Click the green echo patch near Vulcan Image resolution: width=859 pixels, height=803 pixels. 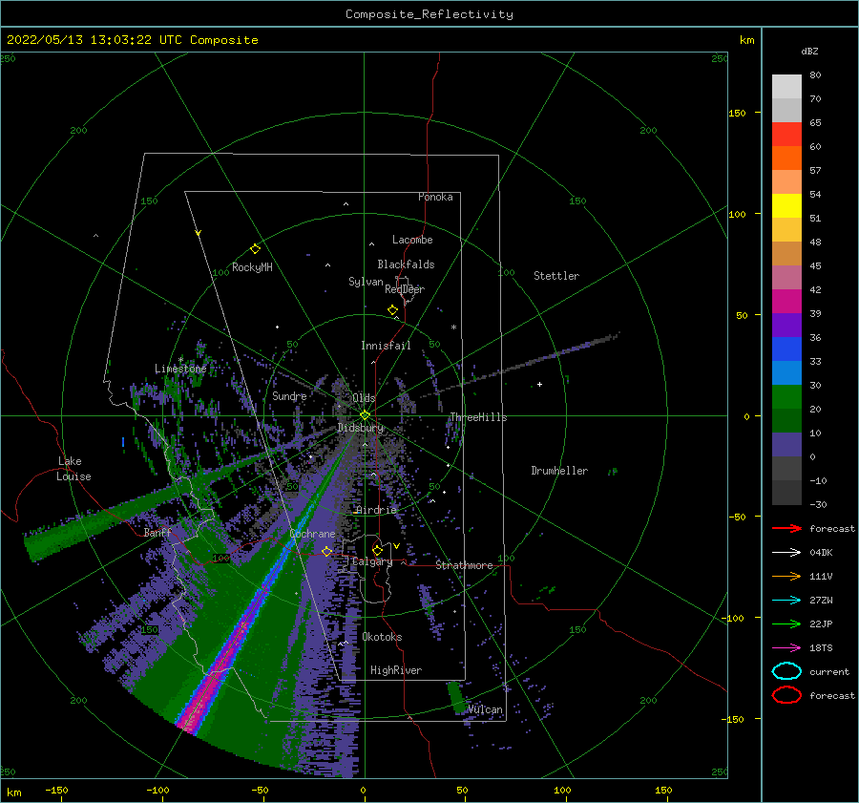456,697
